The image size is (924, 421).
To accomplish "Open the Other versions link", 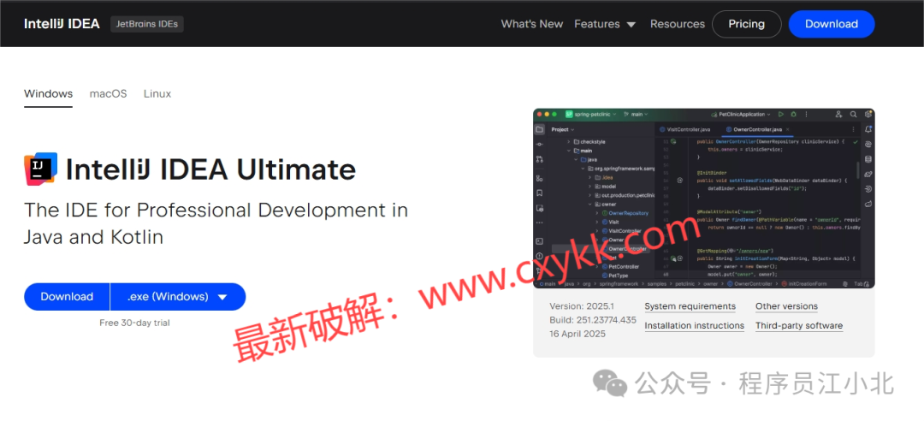I will [787, 306].
